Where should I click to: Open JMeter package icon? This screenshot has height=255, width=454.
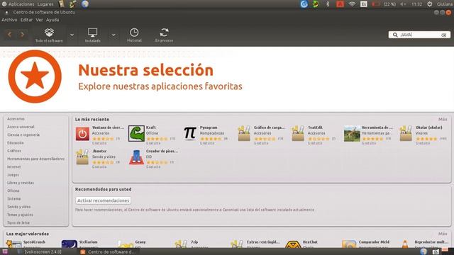tap(82, 157)
